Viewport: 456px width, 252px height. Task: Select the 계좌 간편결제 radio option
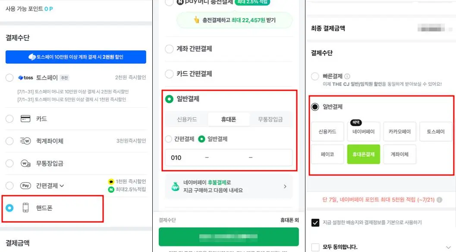170,49
